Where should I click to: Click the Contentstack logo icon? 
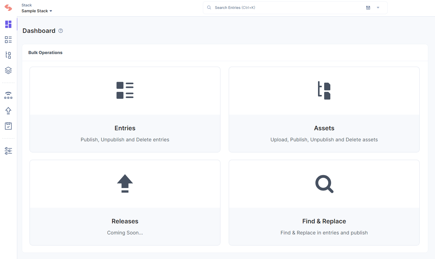[x=8, y=8]
